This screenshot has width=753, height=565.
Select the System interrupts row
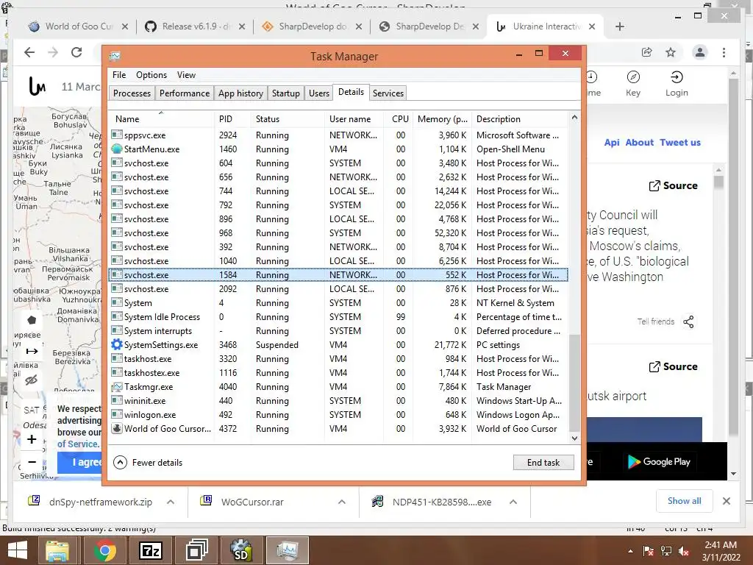click(x=338, y=330)
